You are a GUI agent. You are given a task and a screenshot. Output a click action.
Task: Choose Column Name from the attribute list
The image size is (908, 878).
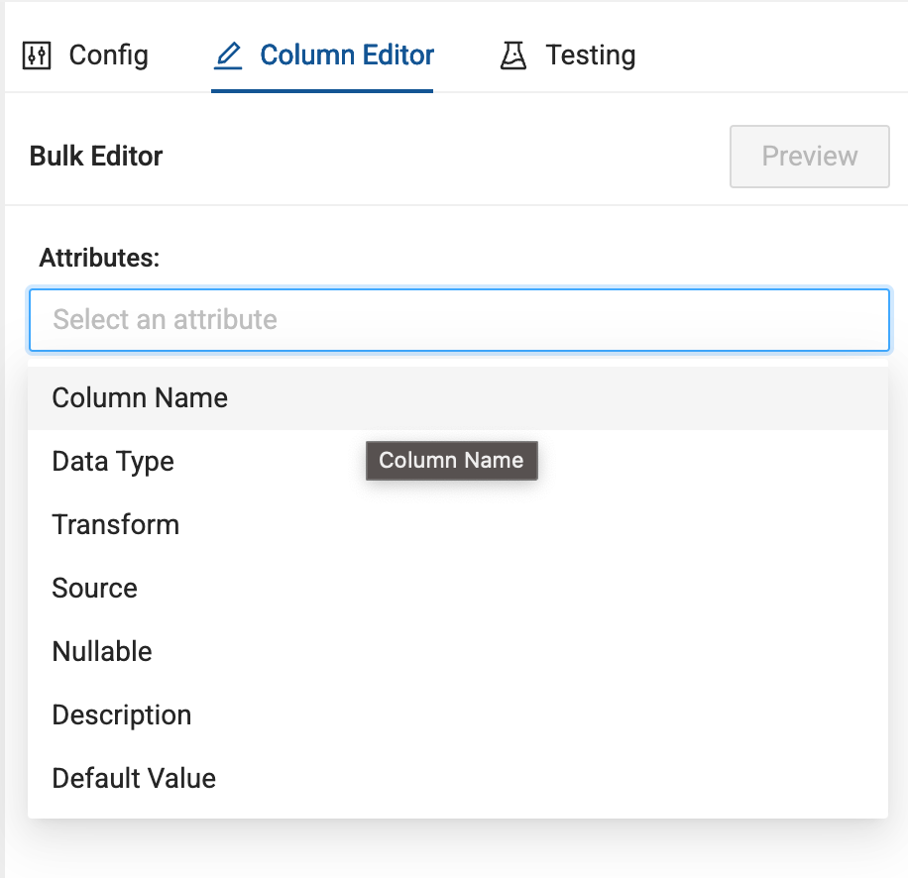pyautogui.click(x=140, y=398)
